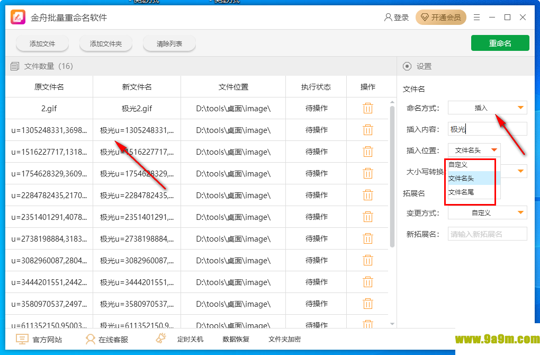
Task: Click the 在线客服 person icon
Action: click(x=90, y=340)
